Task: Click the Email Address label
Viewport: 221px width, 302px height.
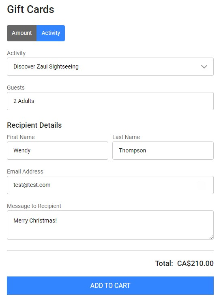Action: (25, 171)
